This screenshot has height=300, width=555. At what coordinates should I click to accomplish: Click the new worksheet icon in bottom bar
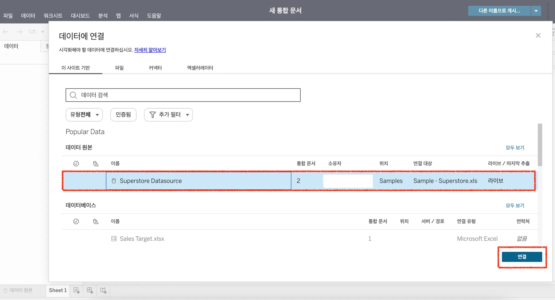[x=76, y=291]
